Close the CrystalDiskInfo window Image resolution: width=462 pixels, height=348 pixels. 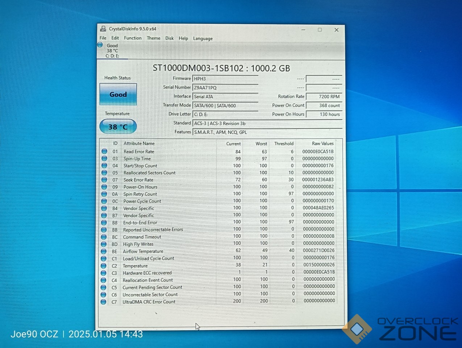336,30
